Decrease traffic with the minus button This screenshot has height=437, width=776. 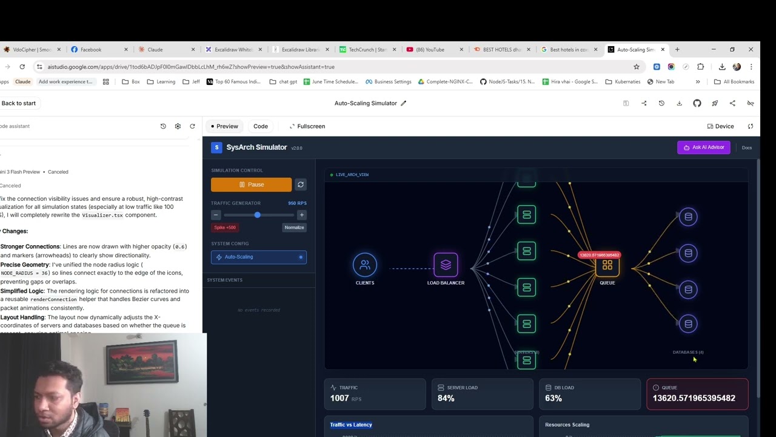[x=216, y=215]
